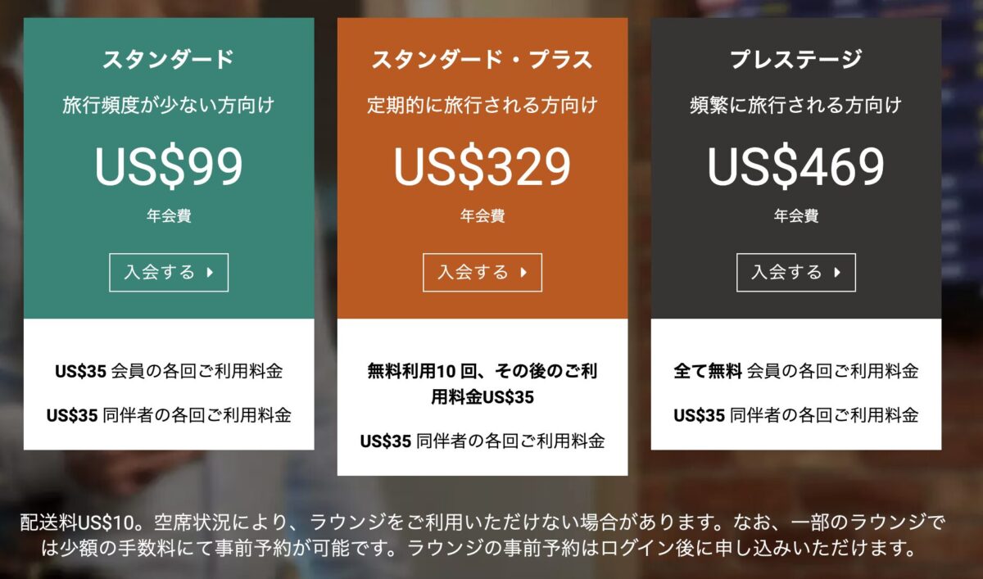983x579 pixels.
Task: Click the US$469 price on the dark card
Action: 795,166
